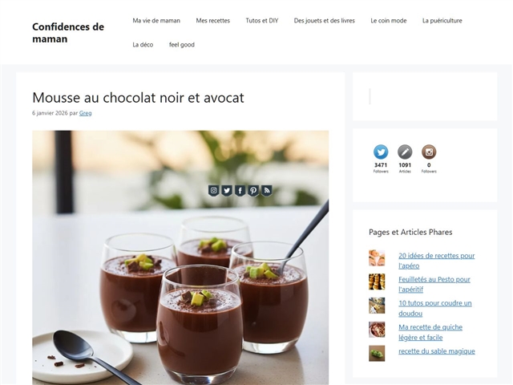Screen dimensions: 513x385
Task: Open "20 idées de recettes pour l'apéro" link
Action: tap(436, 261)
